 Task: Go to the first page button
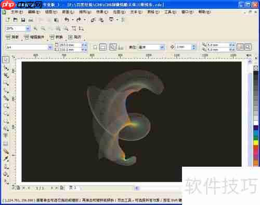click(24, 188)
